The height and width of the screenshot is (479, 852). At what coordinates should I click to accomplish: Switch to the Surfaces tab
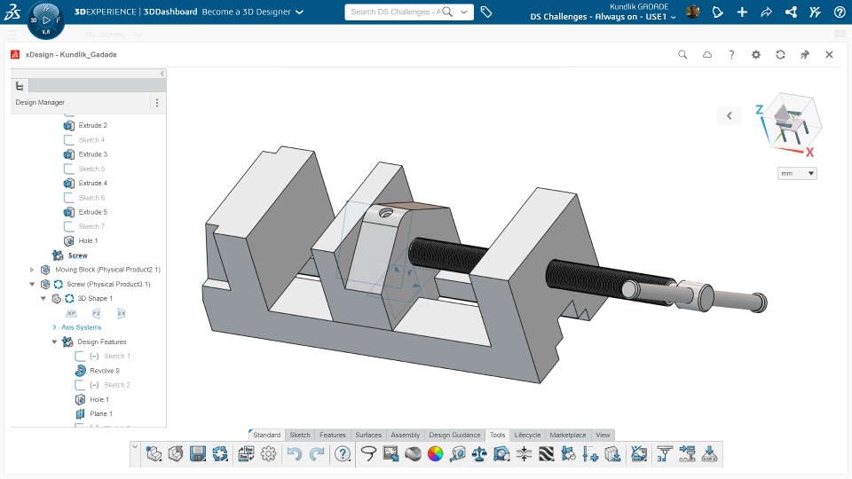point(368,435)
